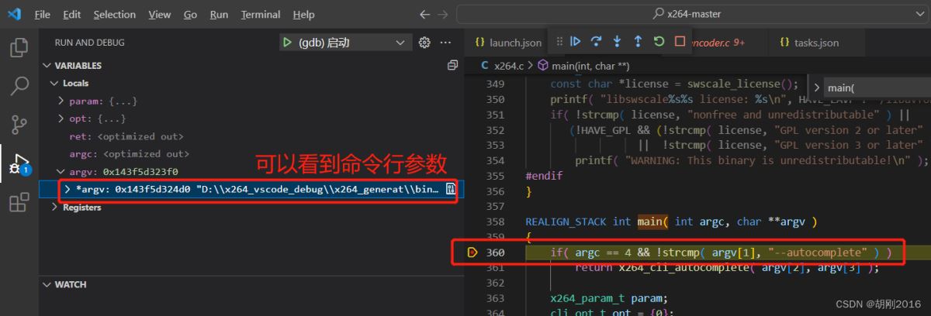Open the Source Control view
Screen dimensions: 931x316
tap(19, 125)
